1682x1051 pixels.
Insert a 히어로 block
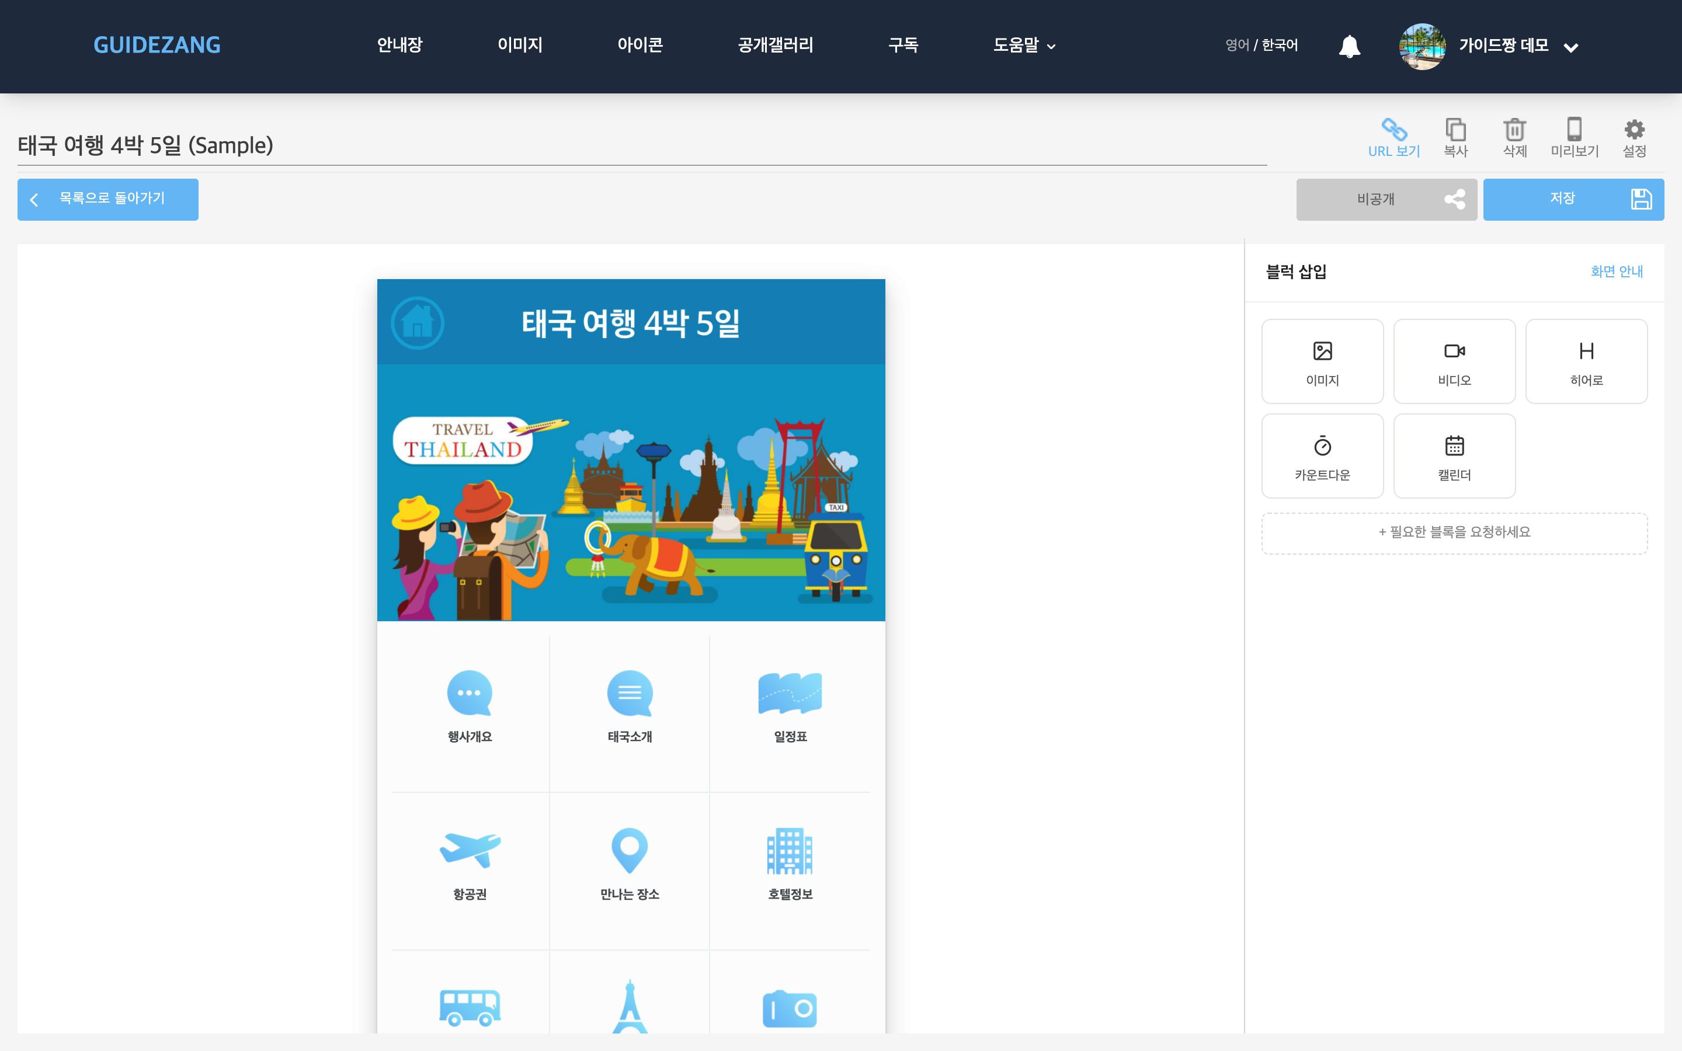[x=1586, y=361]
